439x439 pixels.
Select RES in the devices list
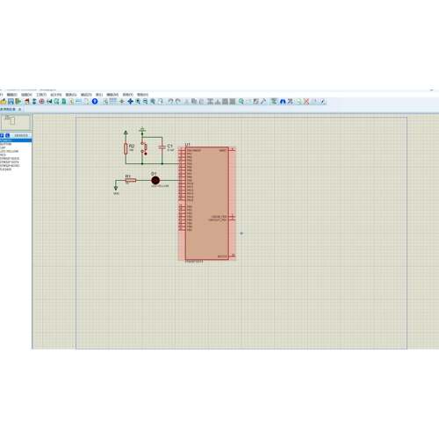coord(3,155)
